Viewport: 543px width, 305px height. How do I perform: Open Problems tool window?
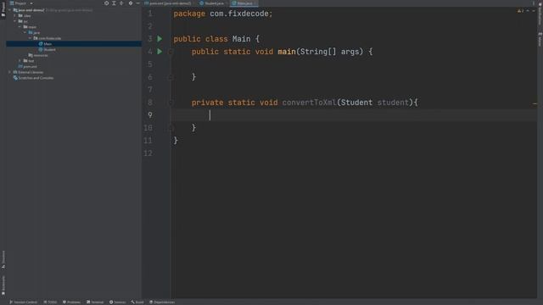coord(71,302)
